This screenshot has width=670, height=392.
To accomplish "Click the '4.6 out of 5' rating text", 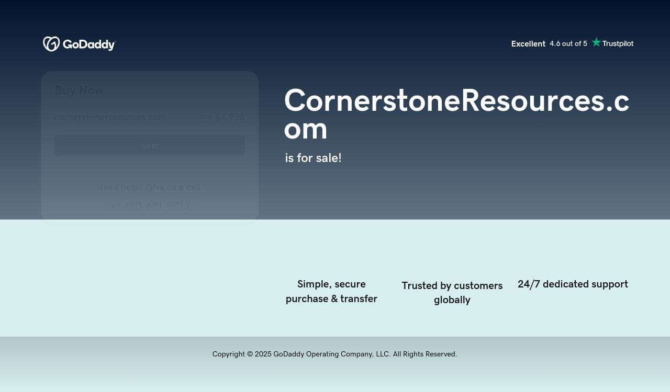I will coord(568,43).
